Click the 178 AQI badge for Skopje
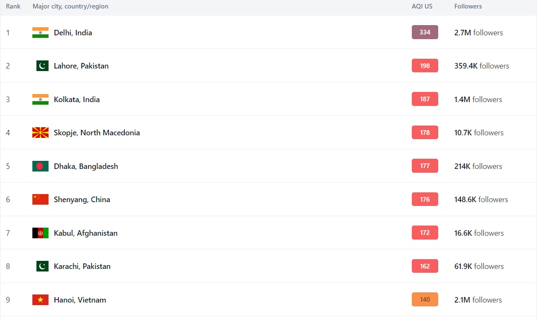This screenshot has height=320, width=537. (x=425, y=132)
